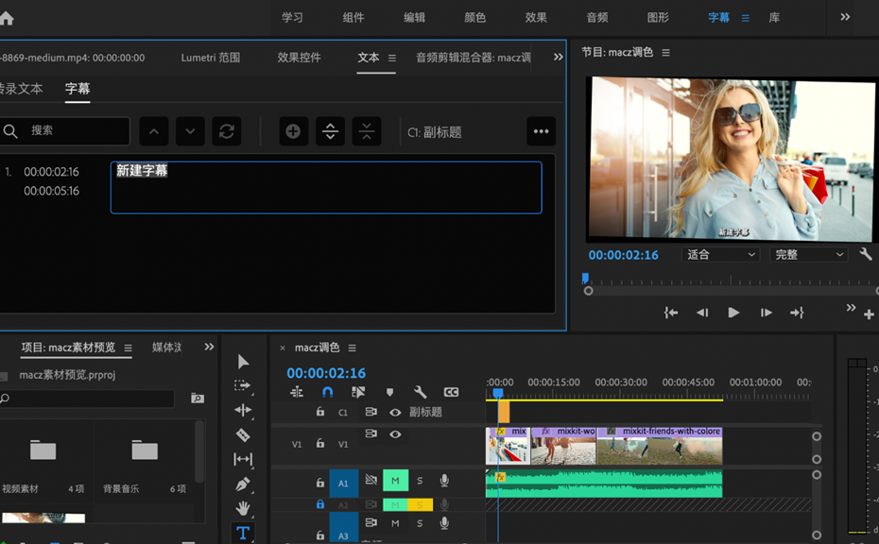The height and width of the screenshot is (544, 879).
Task: Split the selected caption segment
Action: point(330,131)
